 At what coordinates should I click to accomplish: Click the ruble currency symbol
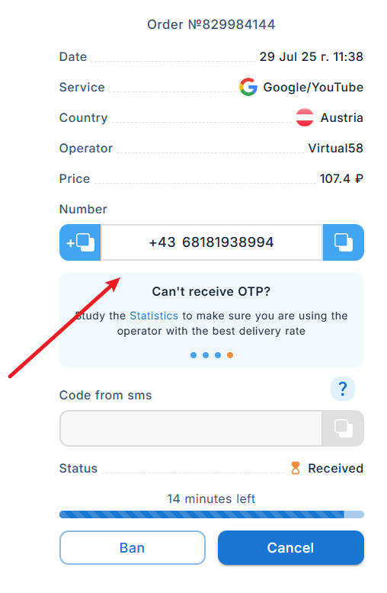[359, 178]
